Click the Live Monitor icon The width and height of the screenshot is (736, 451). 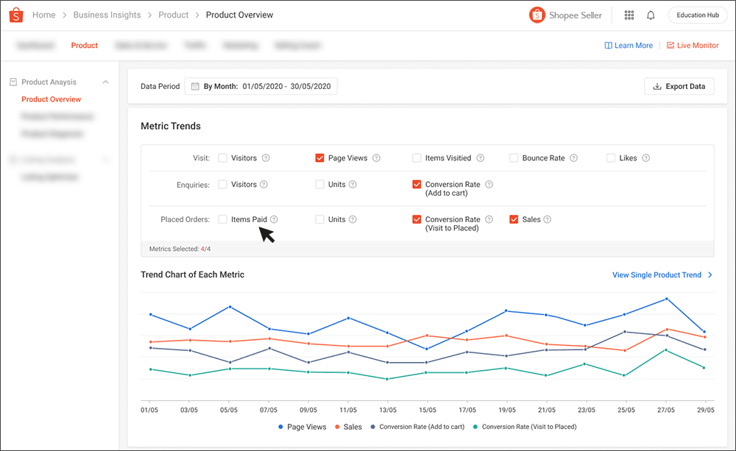coord(670,45)
